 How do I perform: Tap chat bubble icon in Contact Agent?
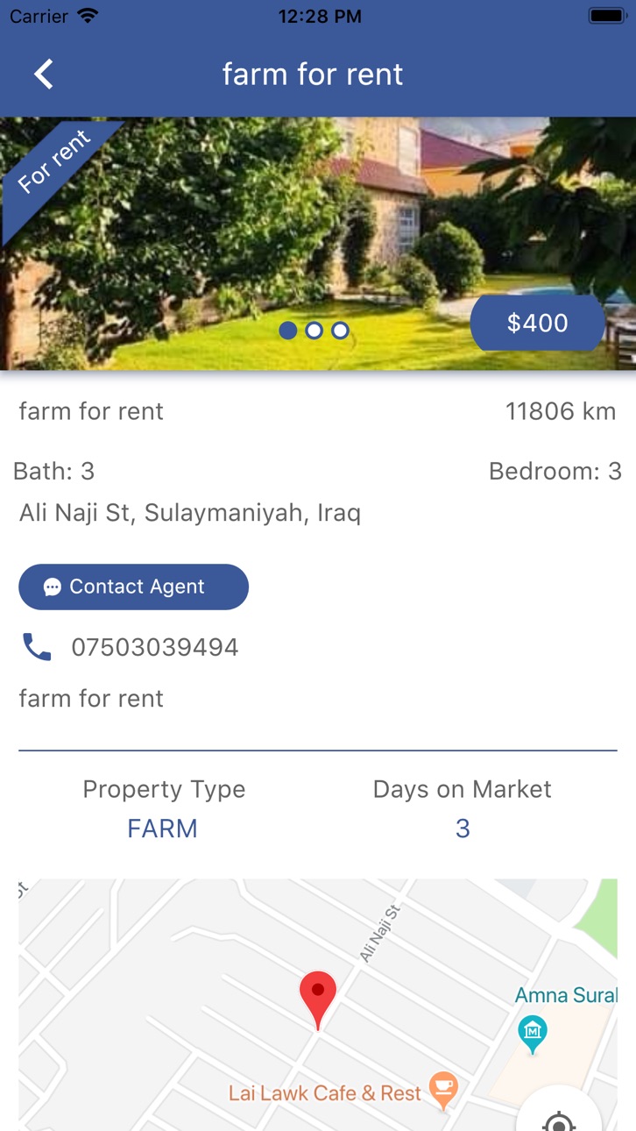(53, 587)
